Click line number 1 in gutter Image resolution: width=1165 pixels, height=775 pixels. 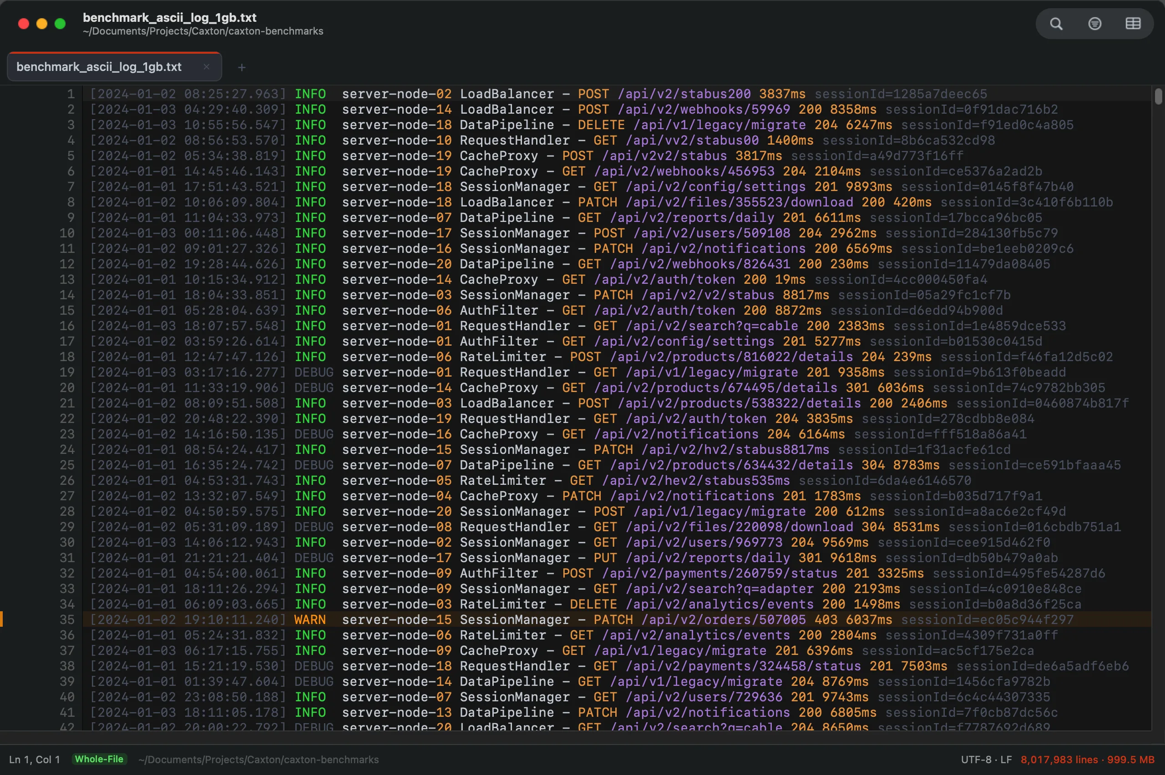[71, 94]
